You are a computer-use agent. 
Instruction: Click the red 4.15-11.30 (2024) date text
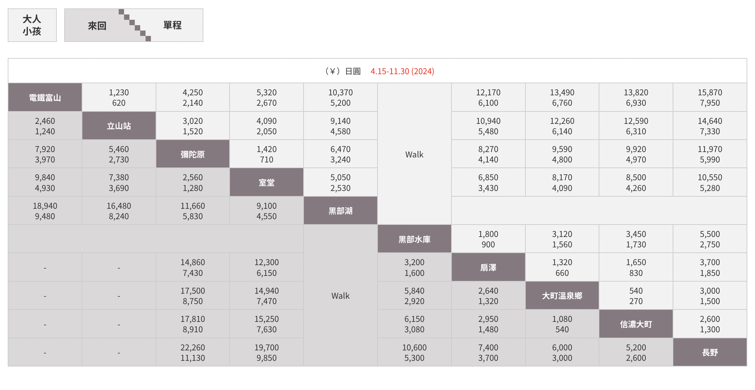pyautogui.click(x=402, y=71)
